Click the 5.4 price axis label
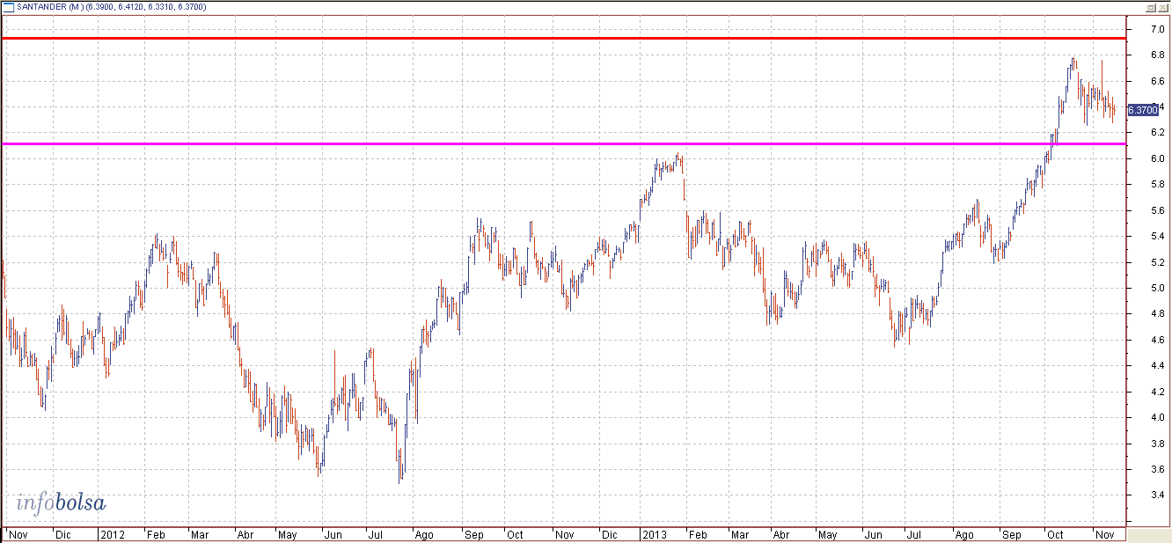The height and width of the screenshot is (543, 1172). coord(1158,236)
